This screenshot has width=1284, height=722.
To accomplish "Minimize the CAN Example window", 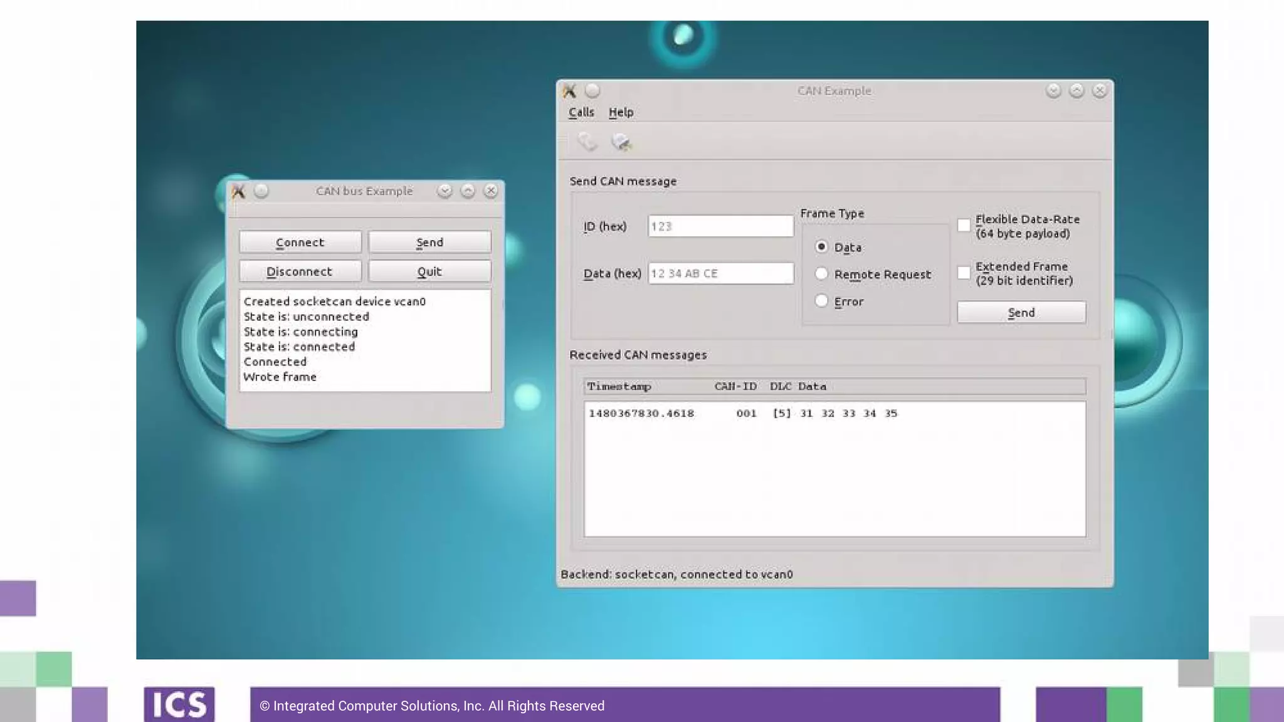I will [x=1053, y=91].
